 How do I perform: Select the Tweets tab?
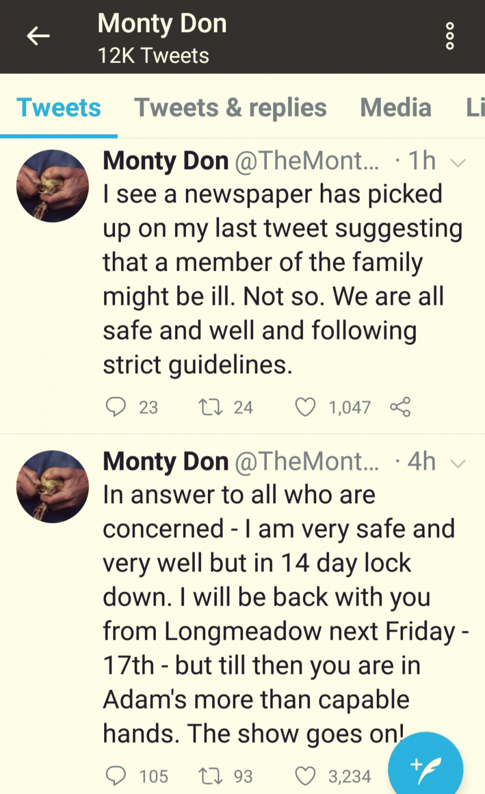(x=59, y=107)
